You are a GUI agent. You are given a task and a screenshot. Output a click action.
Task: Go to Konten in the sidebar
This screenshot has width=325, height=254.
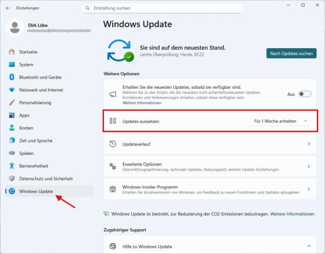pos(26,128)
